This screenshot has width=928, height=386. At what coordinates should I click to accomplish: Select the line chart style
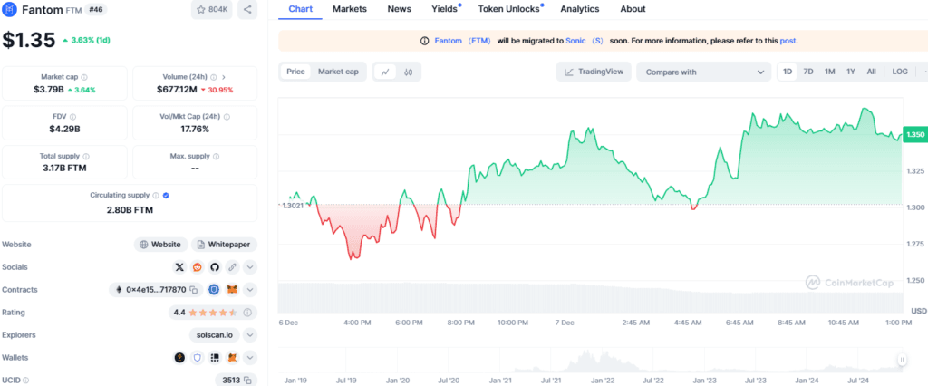385,72
